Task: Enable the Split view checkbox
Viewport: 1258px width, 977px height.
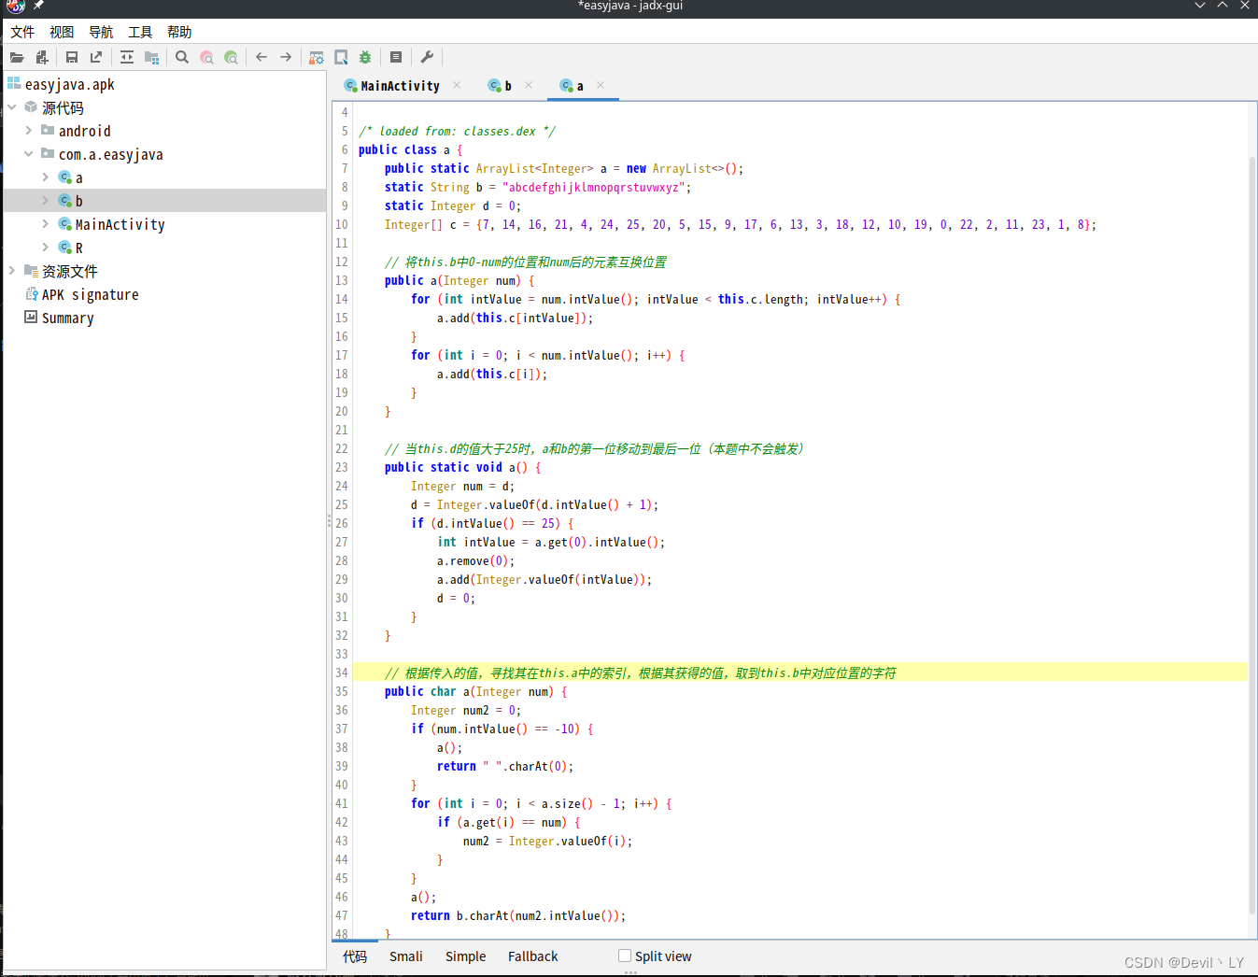Action: 625,956
